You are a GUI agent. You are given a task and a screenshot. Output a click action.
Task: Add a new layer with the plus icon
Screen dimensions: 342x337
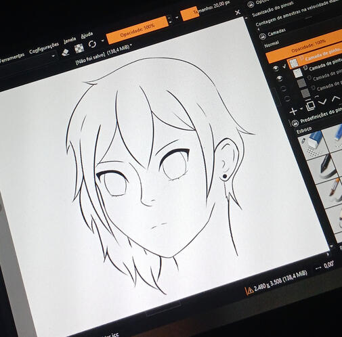pos(293,112)
